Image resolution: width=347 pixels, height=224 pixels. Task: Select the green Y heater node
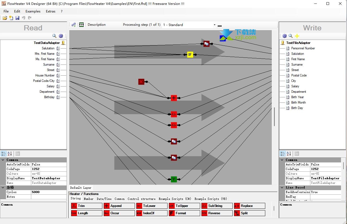click(x=174, y=179)
